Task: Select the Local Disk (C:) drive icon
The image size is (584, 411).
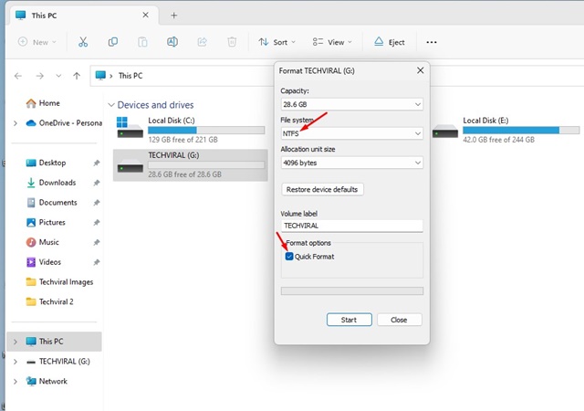Action: (x=130, y=128)
